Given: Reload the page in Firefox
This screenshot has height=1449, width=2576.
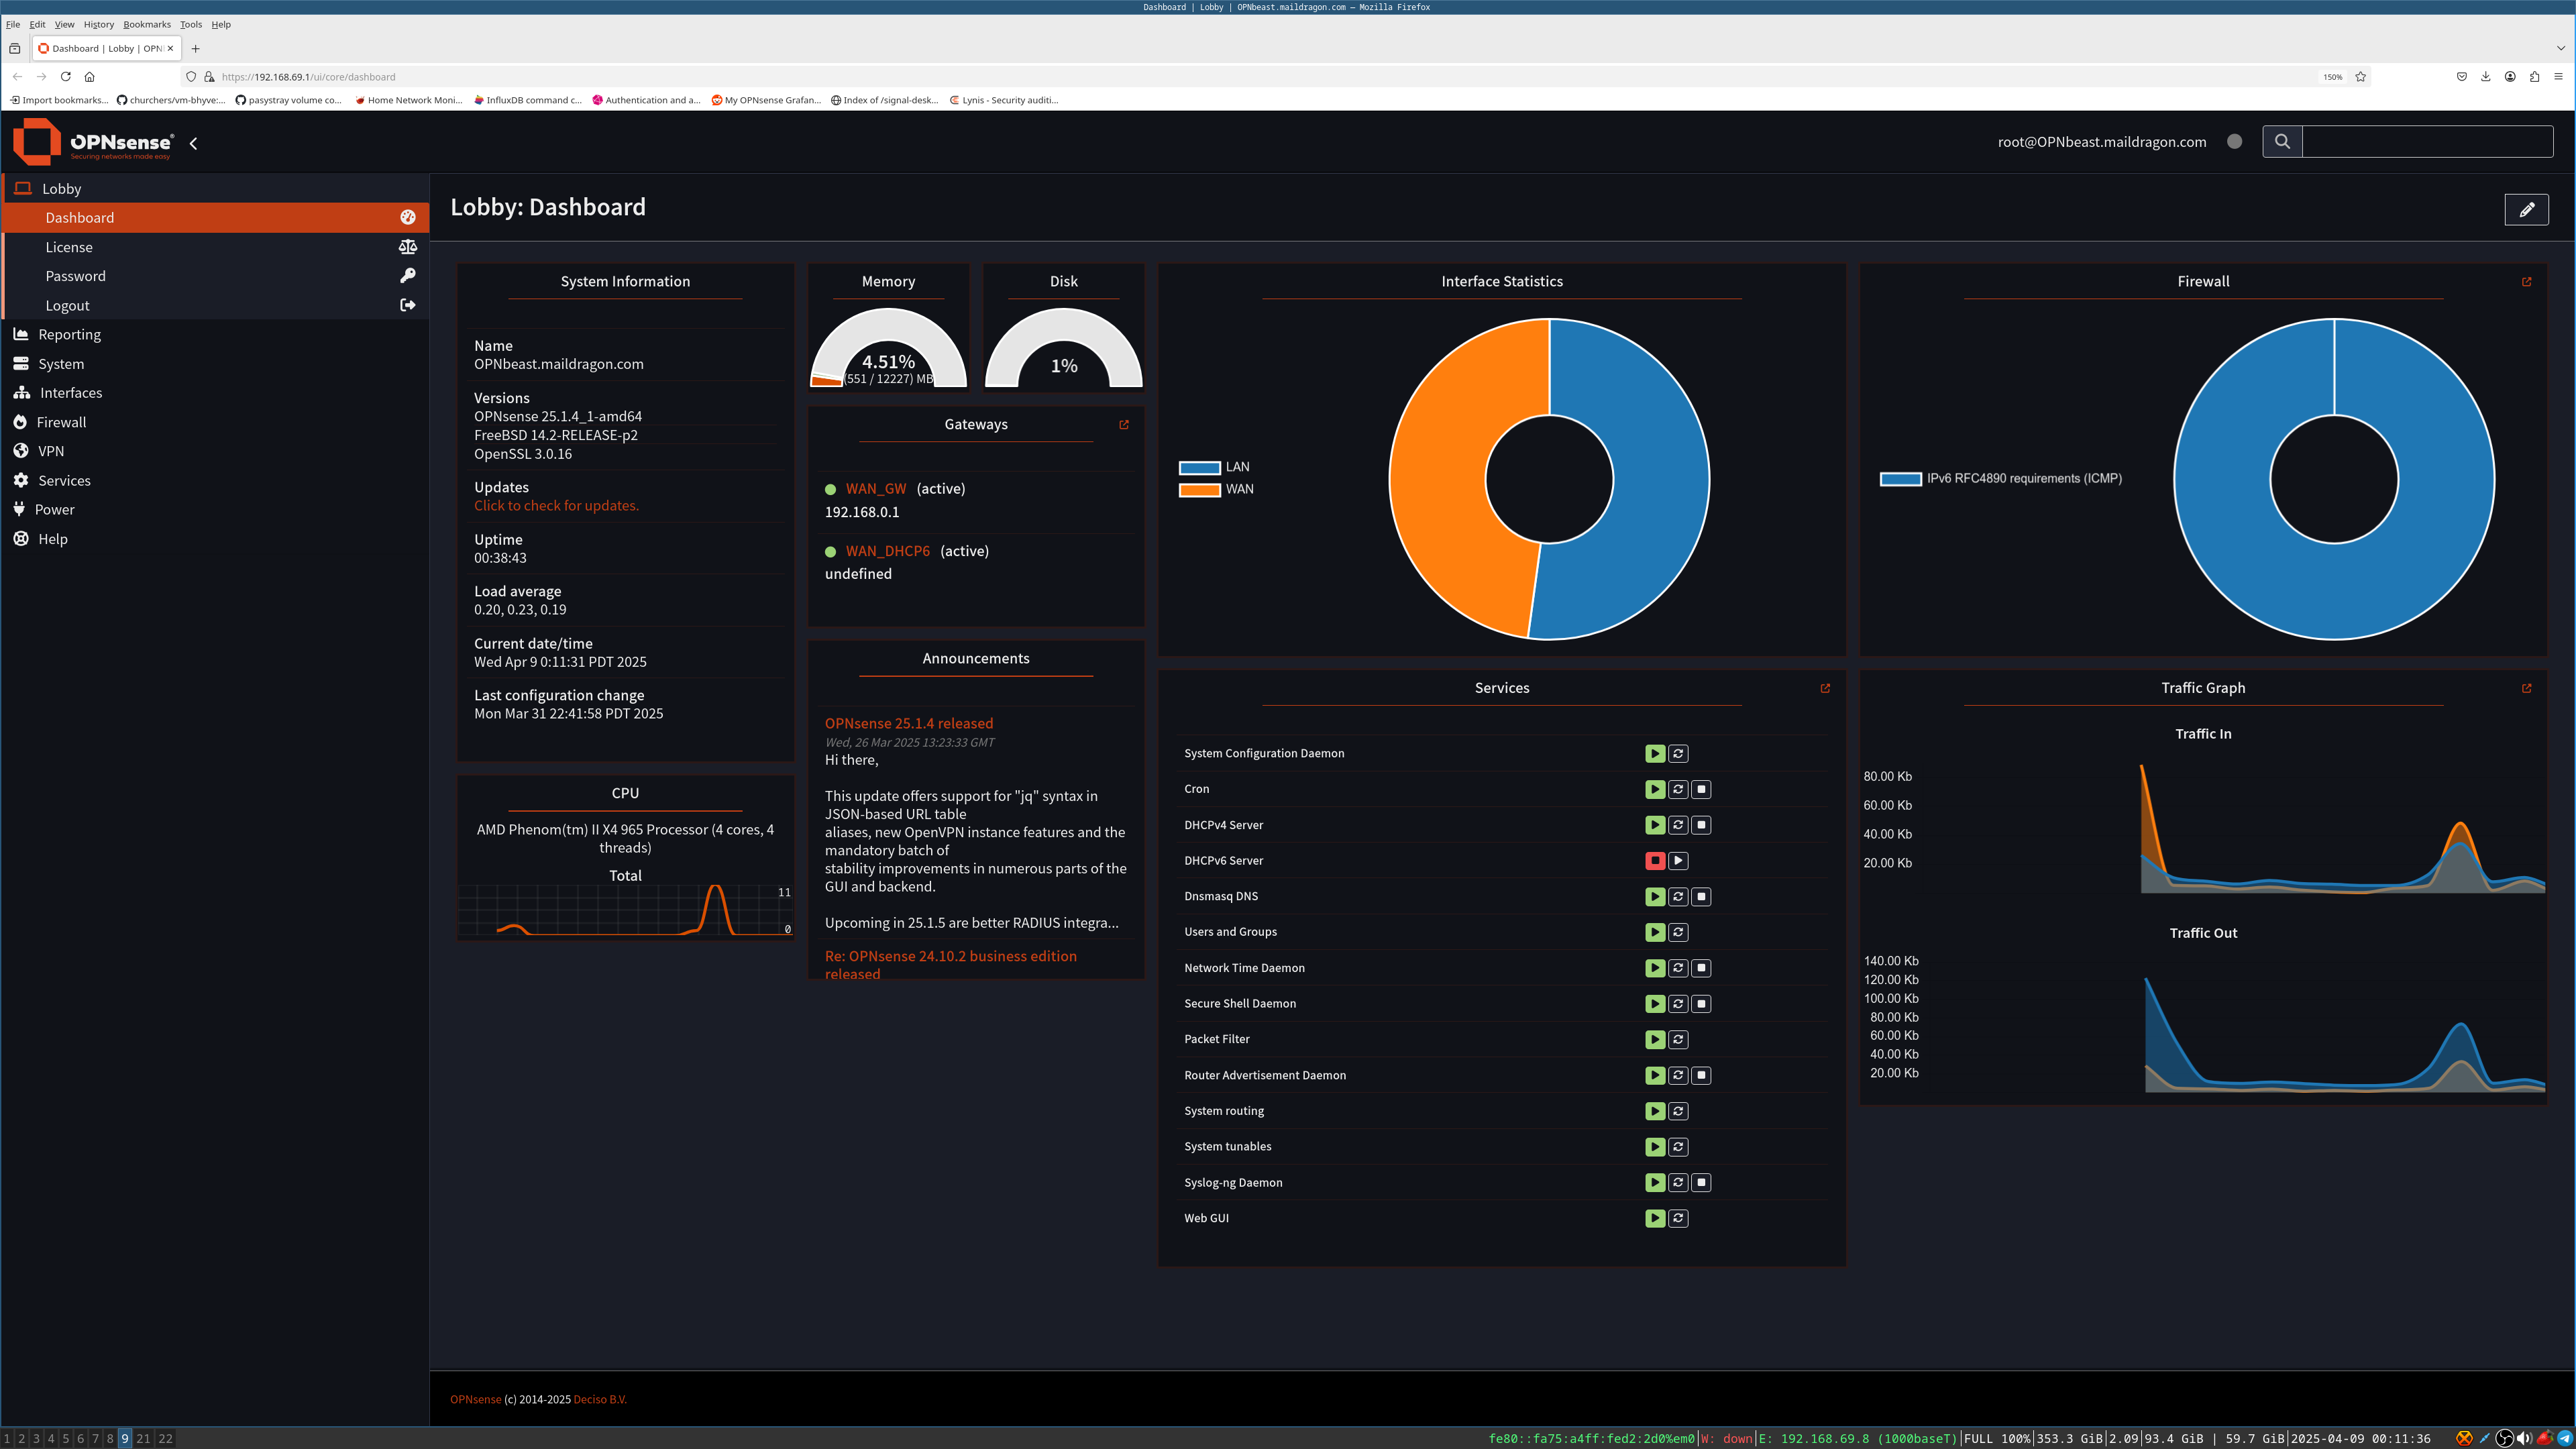Looking at the screenshot, I should coord(65,76).
